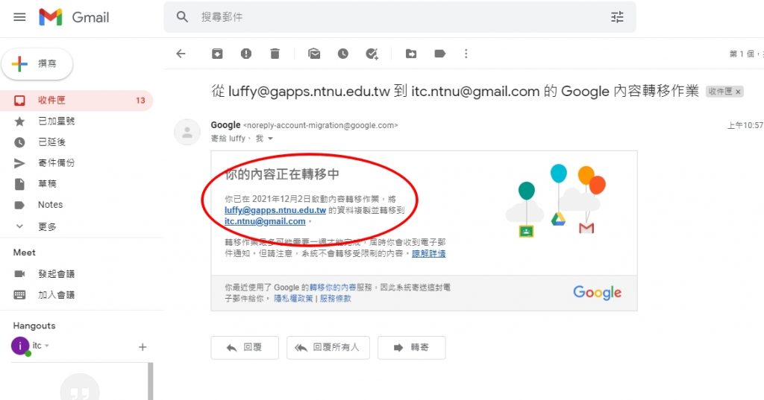The width and height of the screenshot is (764, 400).
Task: Open the 轉移你的內容 link
Action: [334, 288]
